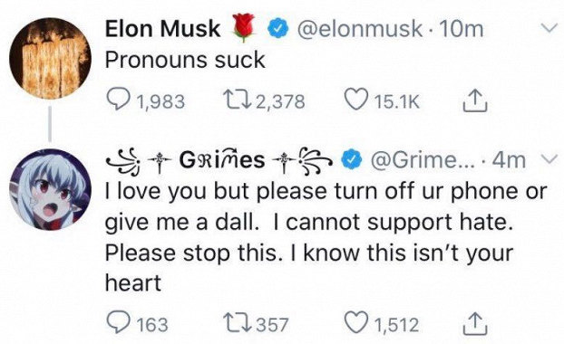
Task: Open the 4m timestamp on Grimes' tweet
Action: click(x=510, y=160)
